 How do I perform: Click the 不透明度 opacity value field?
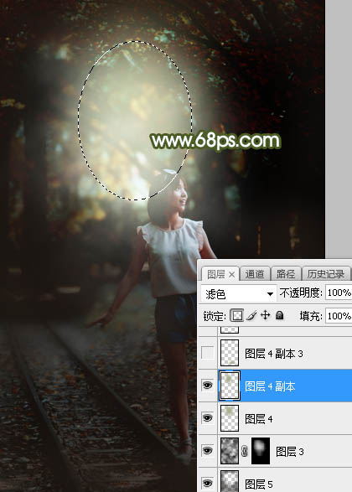(339, 293)
